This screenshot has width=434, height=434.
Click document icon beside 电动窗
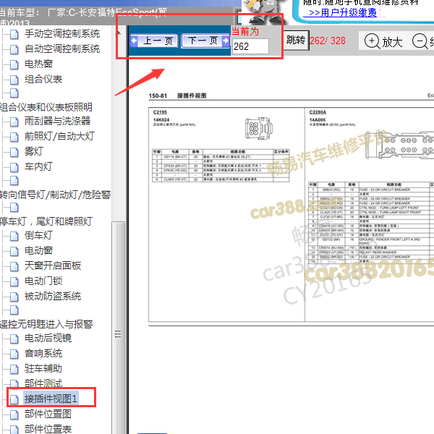coord(14,251)
